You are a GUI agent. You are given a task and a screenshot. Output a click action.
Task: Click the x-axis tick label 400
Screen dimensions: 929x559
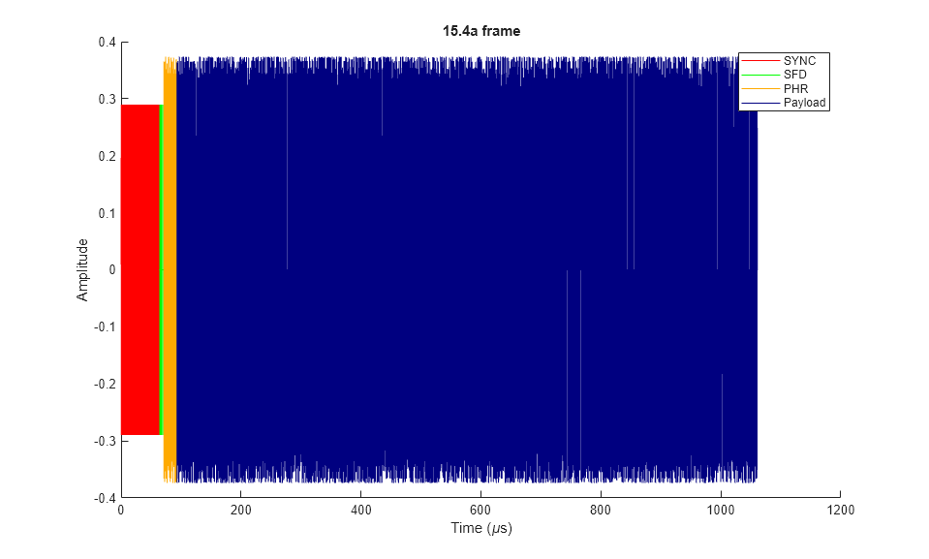360,510
